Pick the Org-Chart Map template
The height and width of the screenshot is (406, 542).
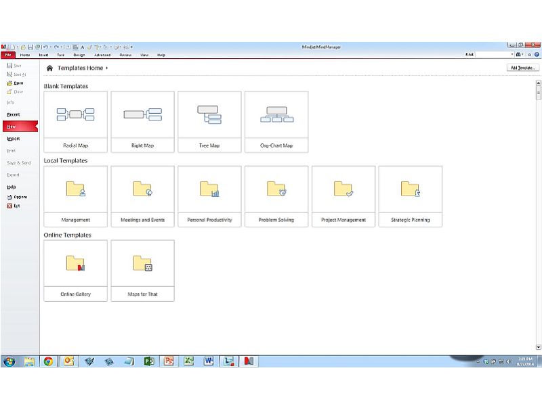point(276,122)
